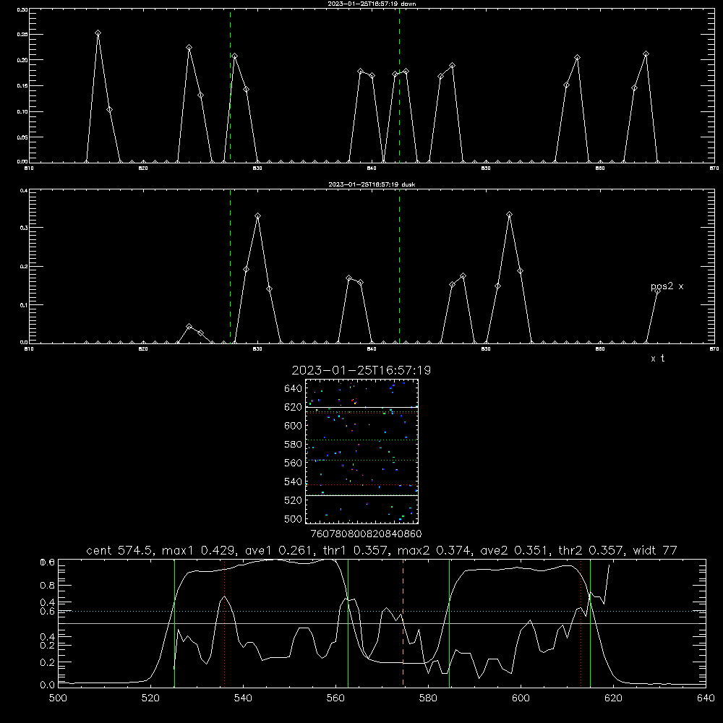
Task: Click the 'cent 574.5' statistics text line
Action: (382, 550)
